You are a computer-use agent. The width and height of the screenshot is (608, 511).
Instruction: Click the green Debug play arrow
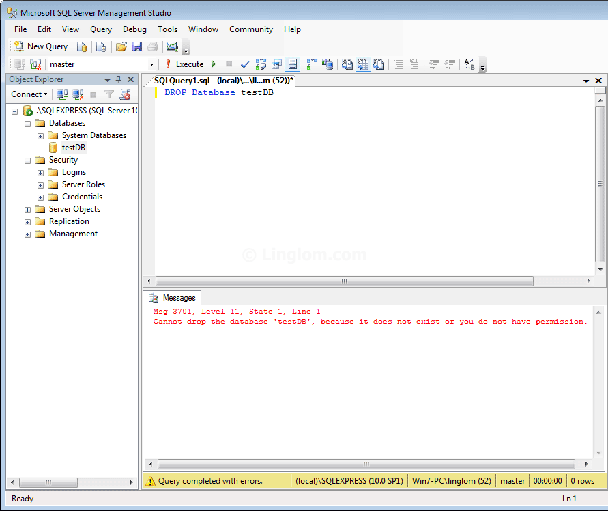214,64
